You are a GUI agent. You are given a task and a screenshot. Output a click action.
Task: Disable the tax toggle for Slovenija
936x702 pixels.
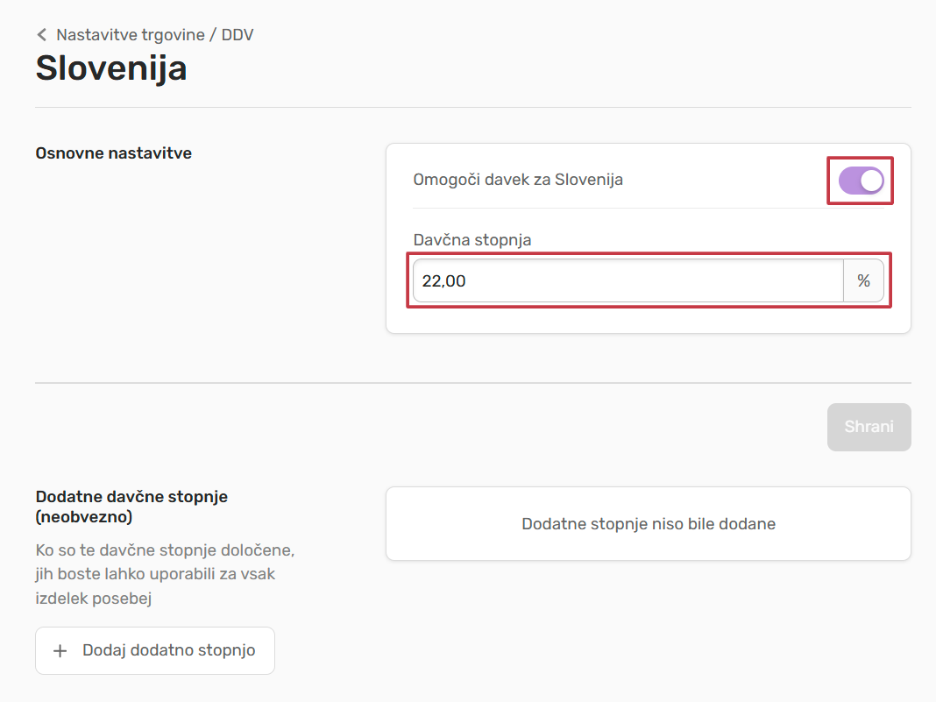click(x=861, y=181)
